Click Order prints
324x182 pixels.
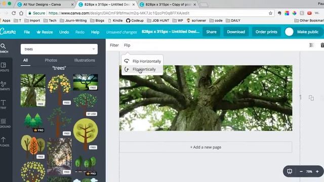click(x=266, y=32)
